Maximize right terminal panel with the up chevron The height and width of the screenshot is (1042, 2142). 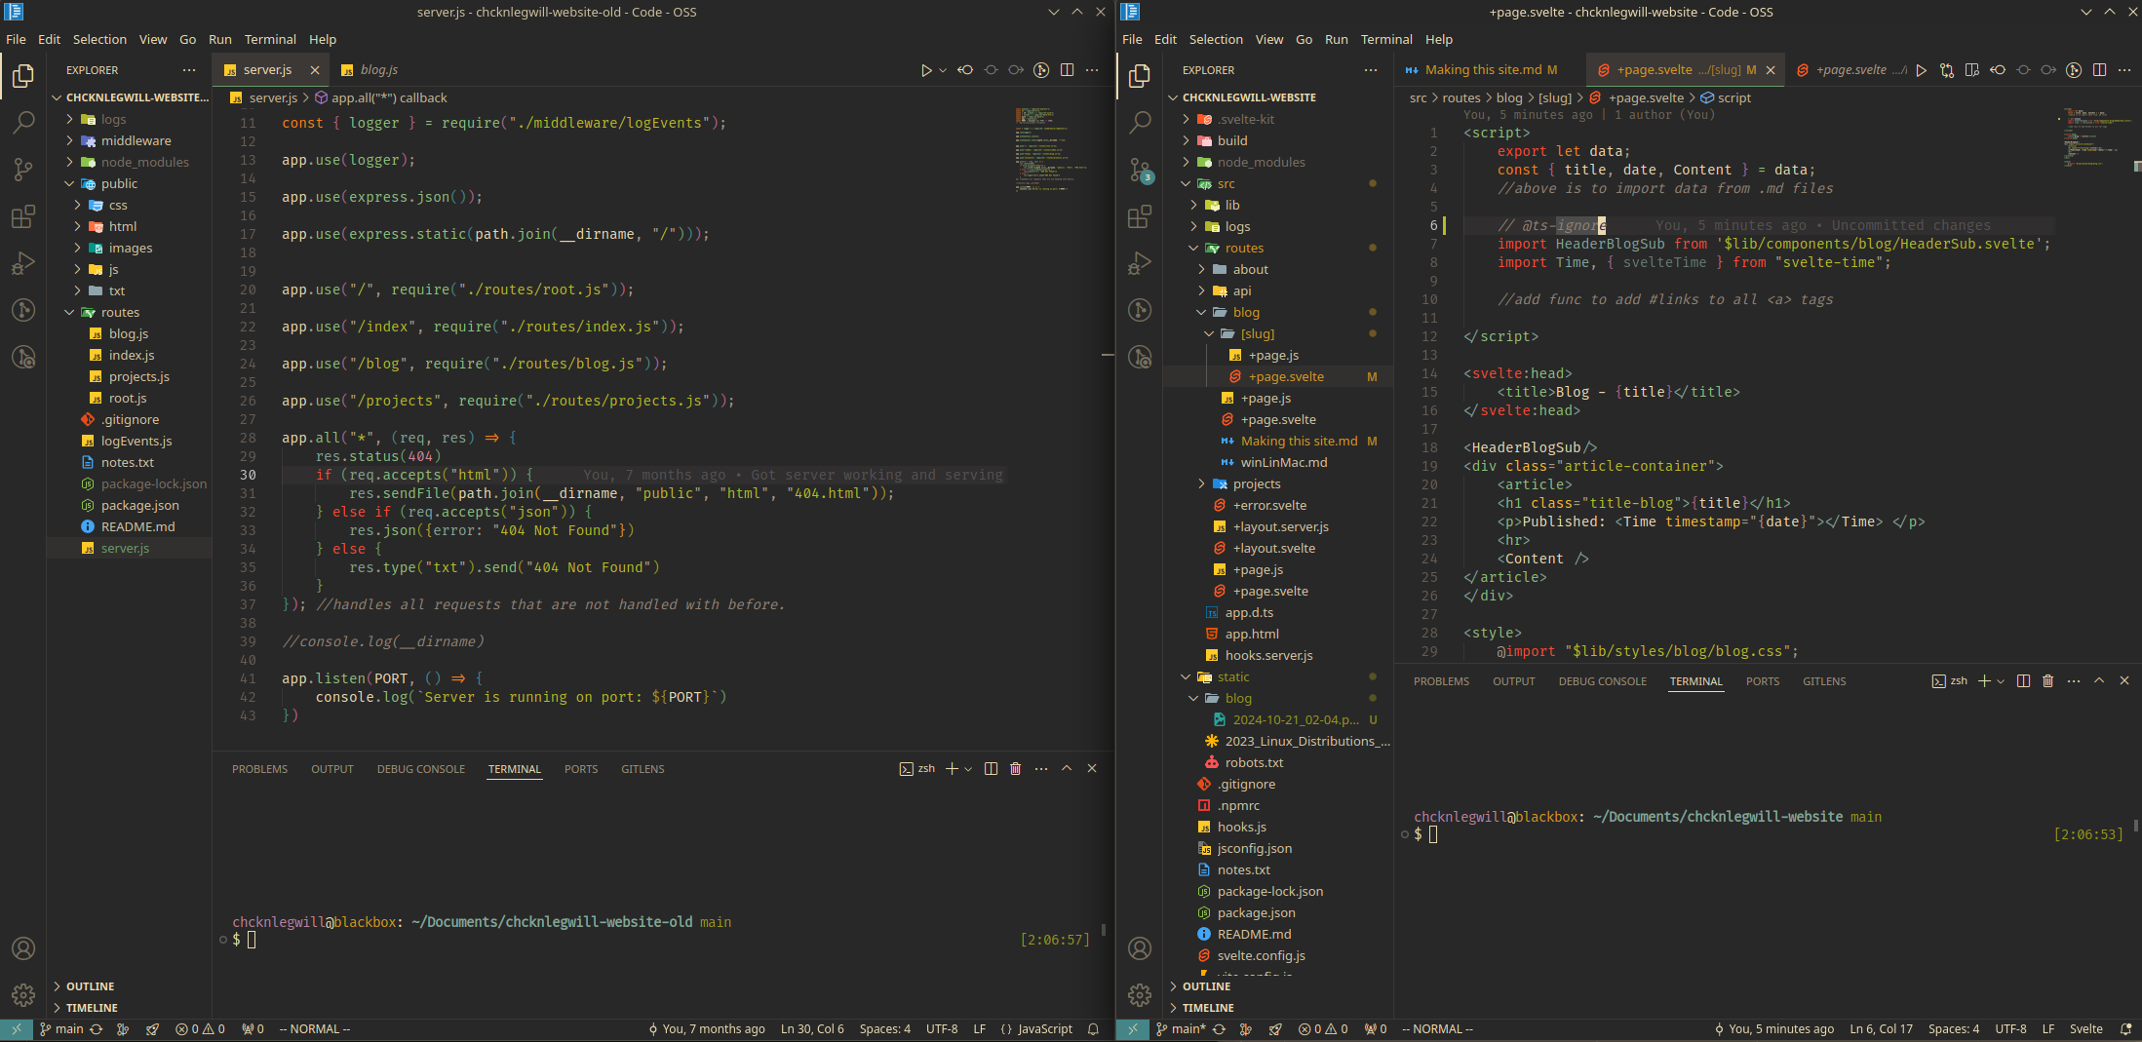coord(2099,681)
